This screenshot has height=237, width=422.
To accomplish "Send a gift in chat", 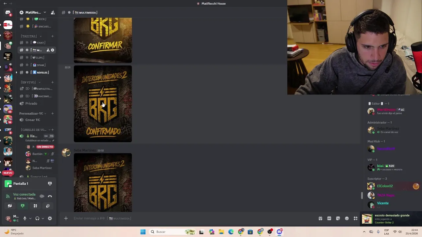I will tap(320, 218).
